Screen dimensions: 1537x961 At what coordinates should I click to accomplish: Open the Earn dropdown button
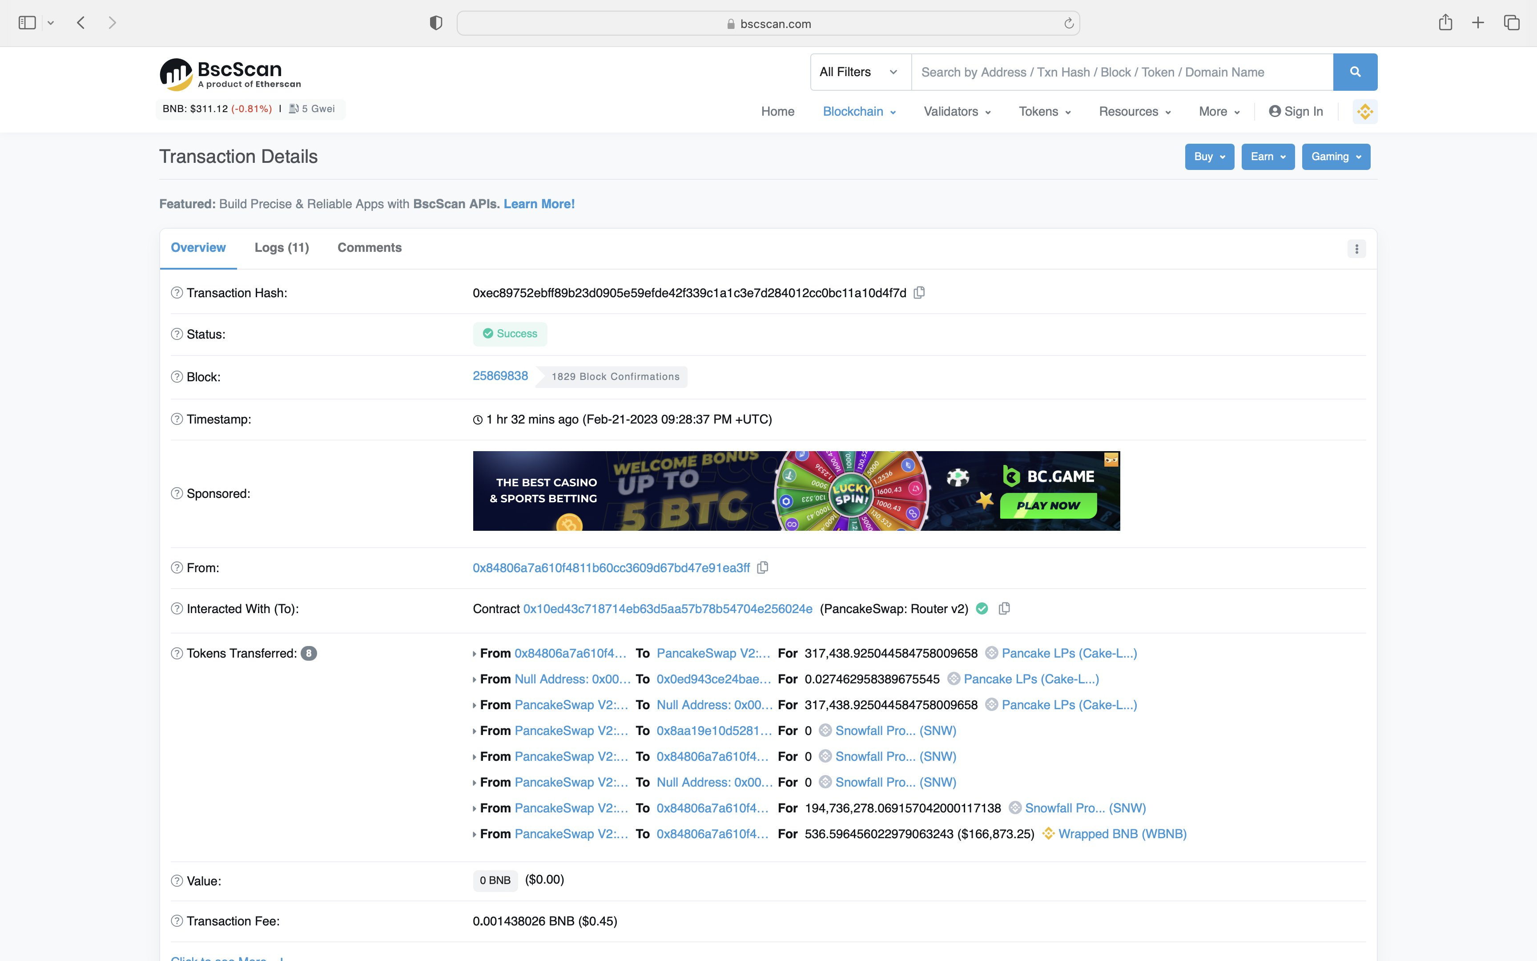[x=1267, y=156]
